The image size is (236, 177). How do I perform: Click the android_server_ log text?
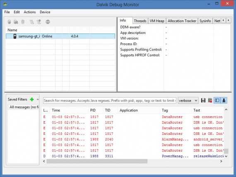click(x=209, y=139)
